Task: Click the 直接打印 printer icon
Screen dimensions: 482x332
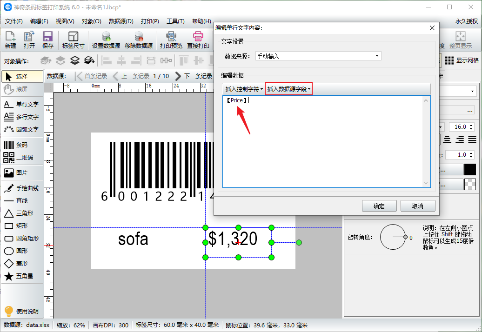Action: pos(198,40)
